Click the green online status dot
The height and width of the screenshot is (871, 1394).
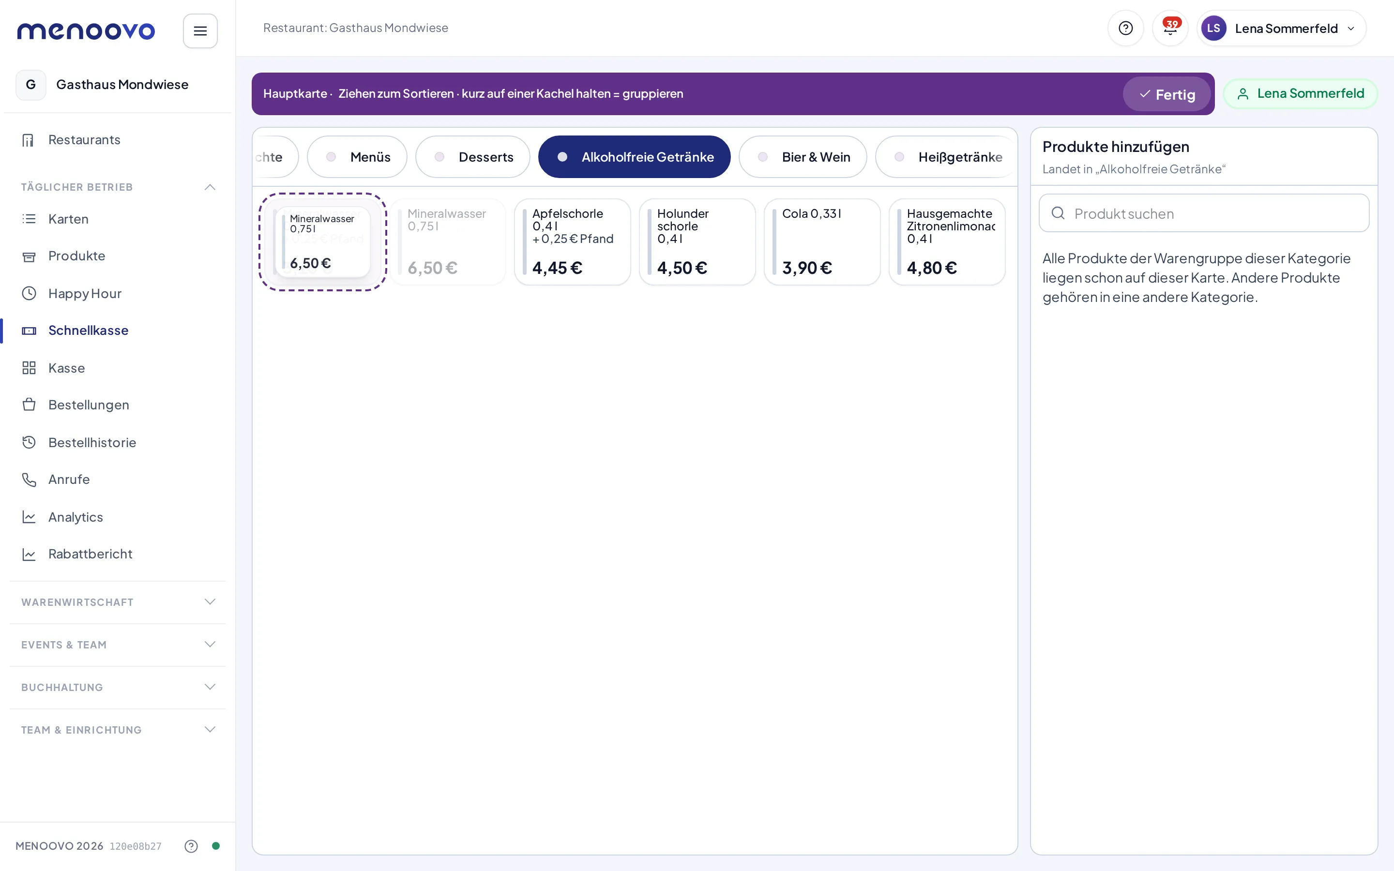pyautogui.click(x=215, y=846)
